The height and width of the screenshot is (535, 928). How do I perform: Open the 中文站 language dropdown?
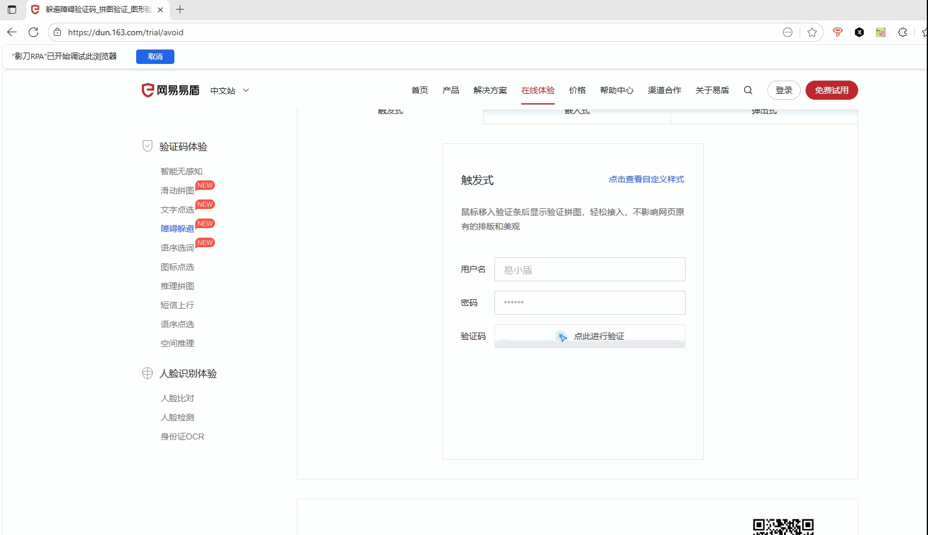pos(229,91)
